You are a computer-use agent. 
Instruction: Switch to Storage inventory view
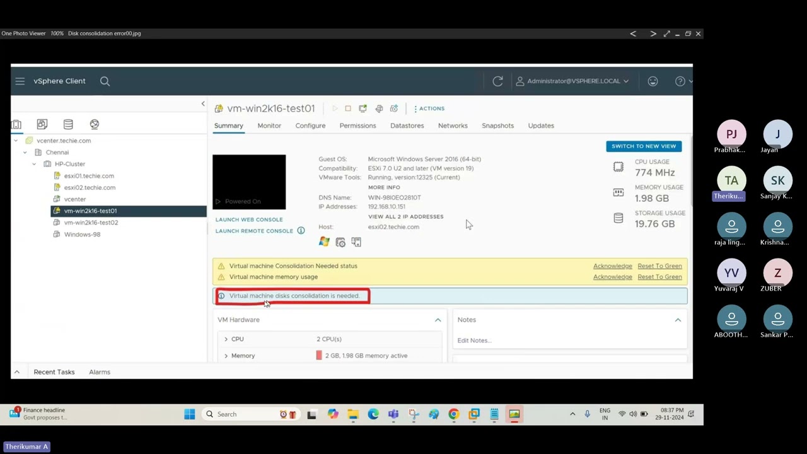point(68,124)
